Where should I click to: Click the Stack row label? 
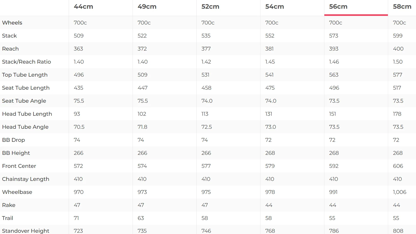(9, 36)
